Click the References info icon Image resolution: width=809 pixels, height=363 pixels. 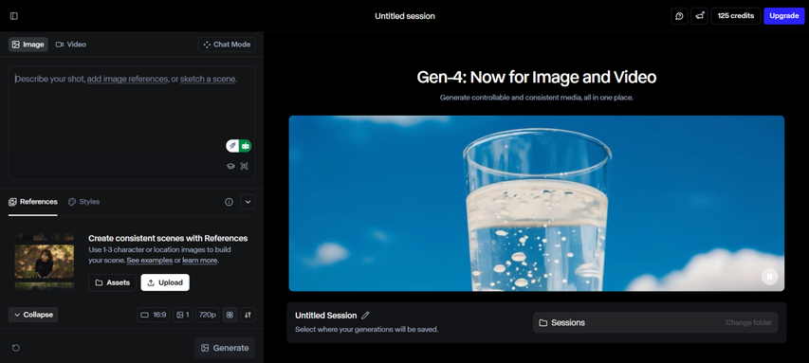point(230,202)
